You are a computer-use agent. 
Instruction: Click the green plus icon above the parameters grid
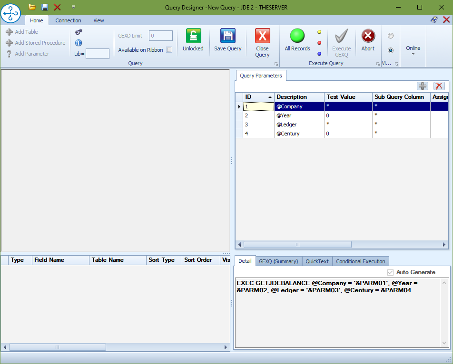pyautogui.click(x=423, y=86)
